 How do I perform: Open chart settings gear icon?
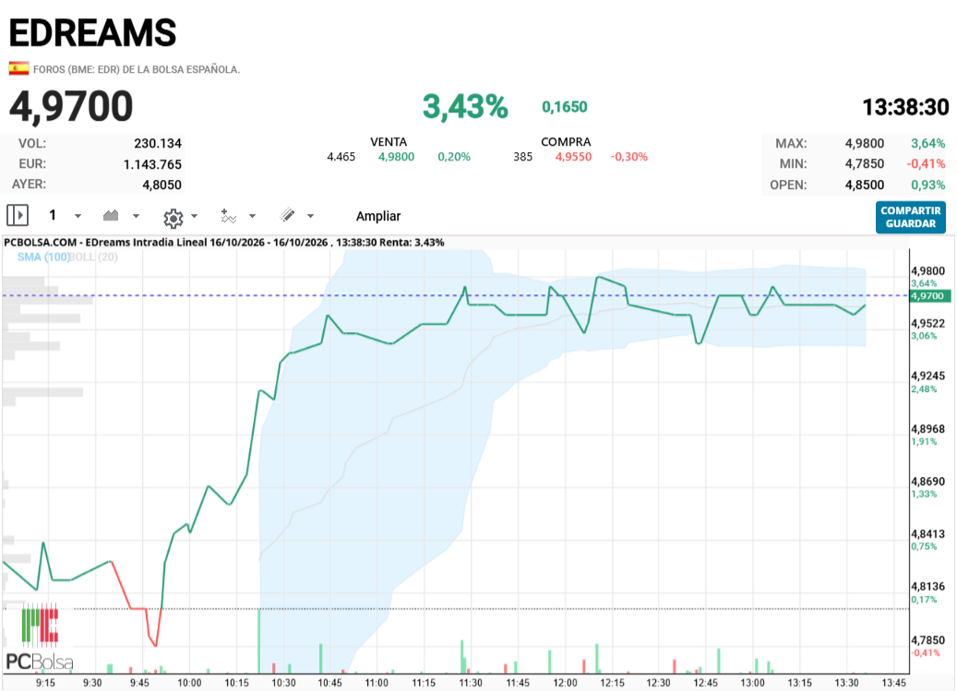(173, 218)
